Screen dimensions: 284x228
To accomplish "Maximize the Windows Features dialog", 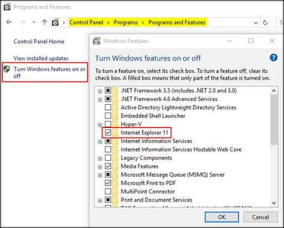I will tap(250, 41).
